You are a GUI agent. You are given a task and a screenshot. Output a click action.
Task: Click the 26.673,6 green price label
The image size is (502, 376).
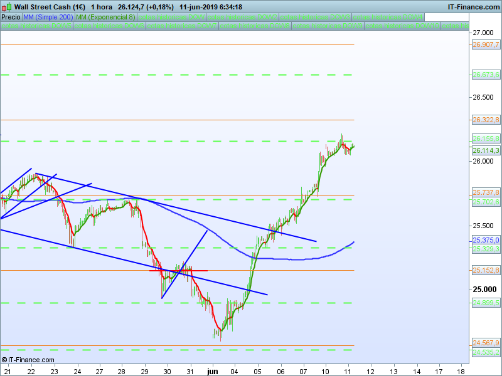(486, 75)
